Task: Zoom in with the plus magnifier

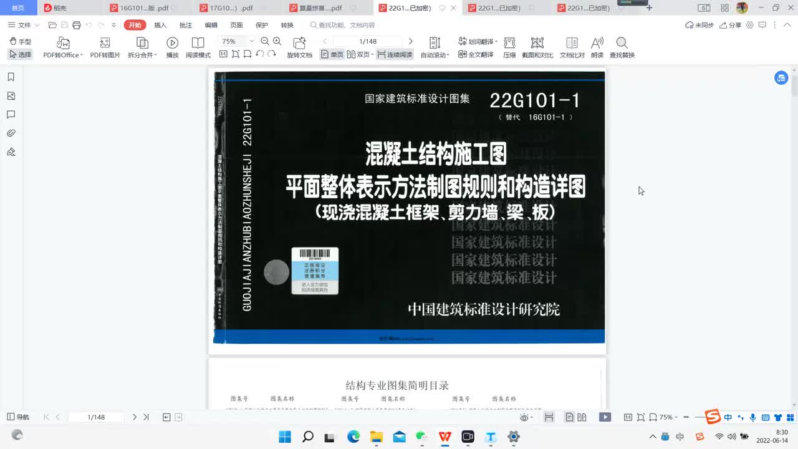Action: [277, 41]
